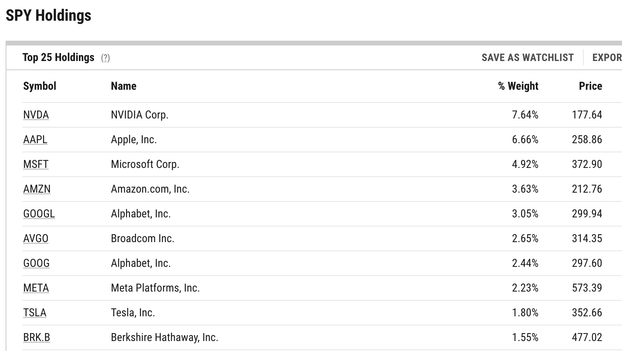
Task: Open the GOOGL symbol link
Action: tap(39, 214)
